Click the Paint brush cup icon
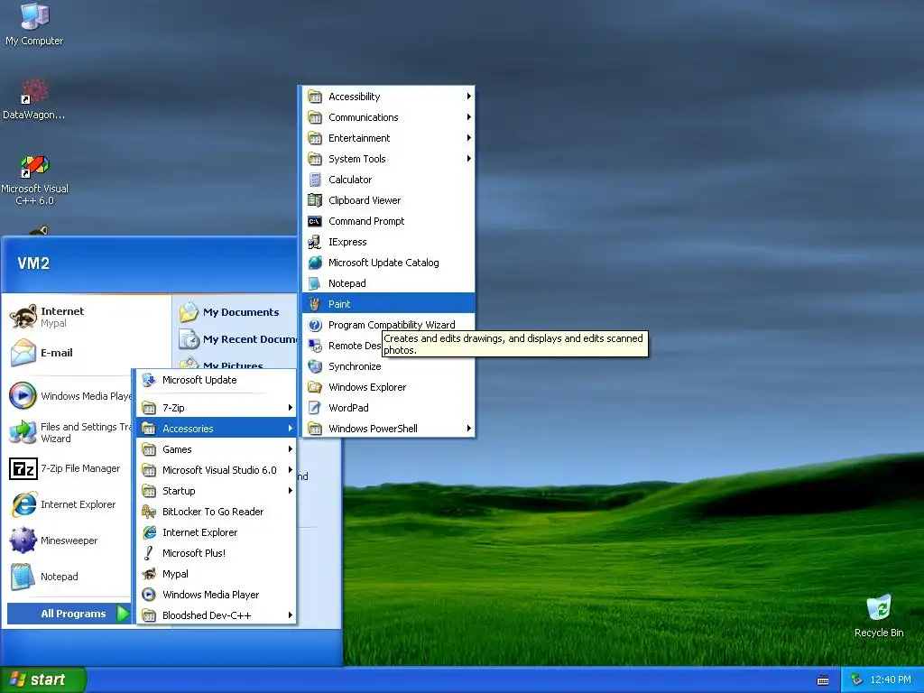The width and height of the screenshot is (924, 693). (x=315, y=304)
